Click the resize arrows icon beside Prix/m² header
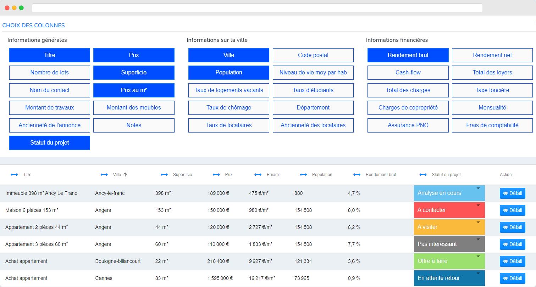536x287 pixels. point(258,174)
